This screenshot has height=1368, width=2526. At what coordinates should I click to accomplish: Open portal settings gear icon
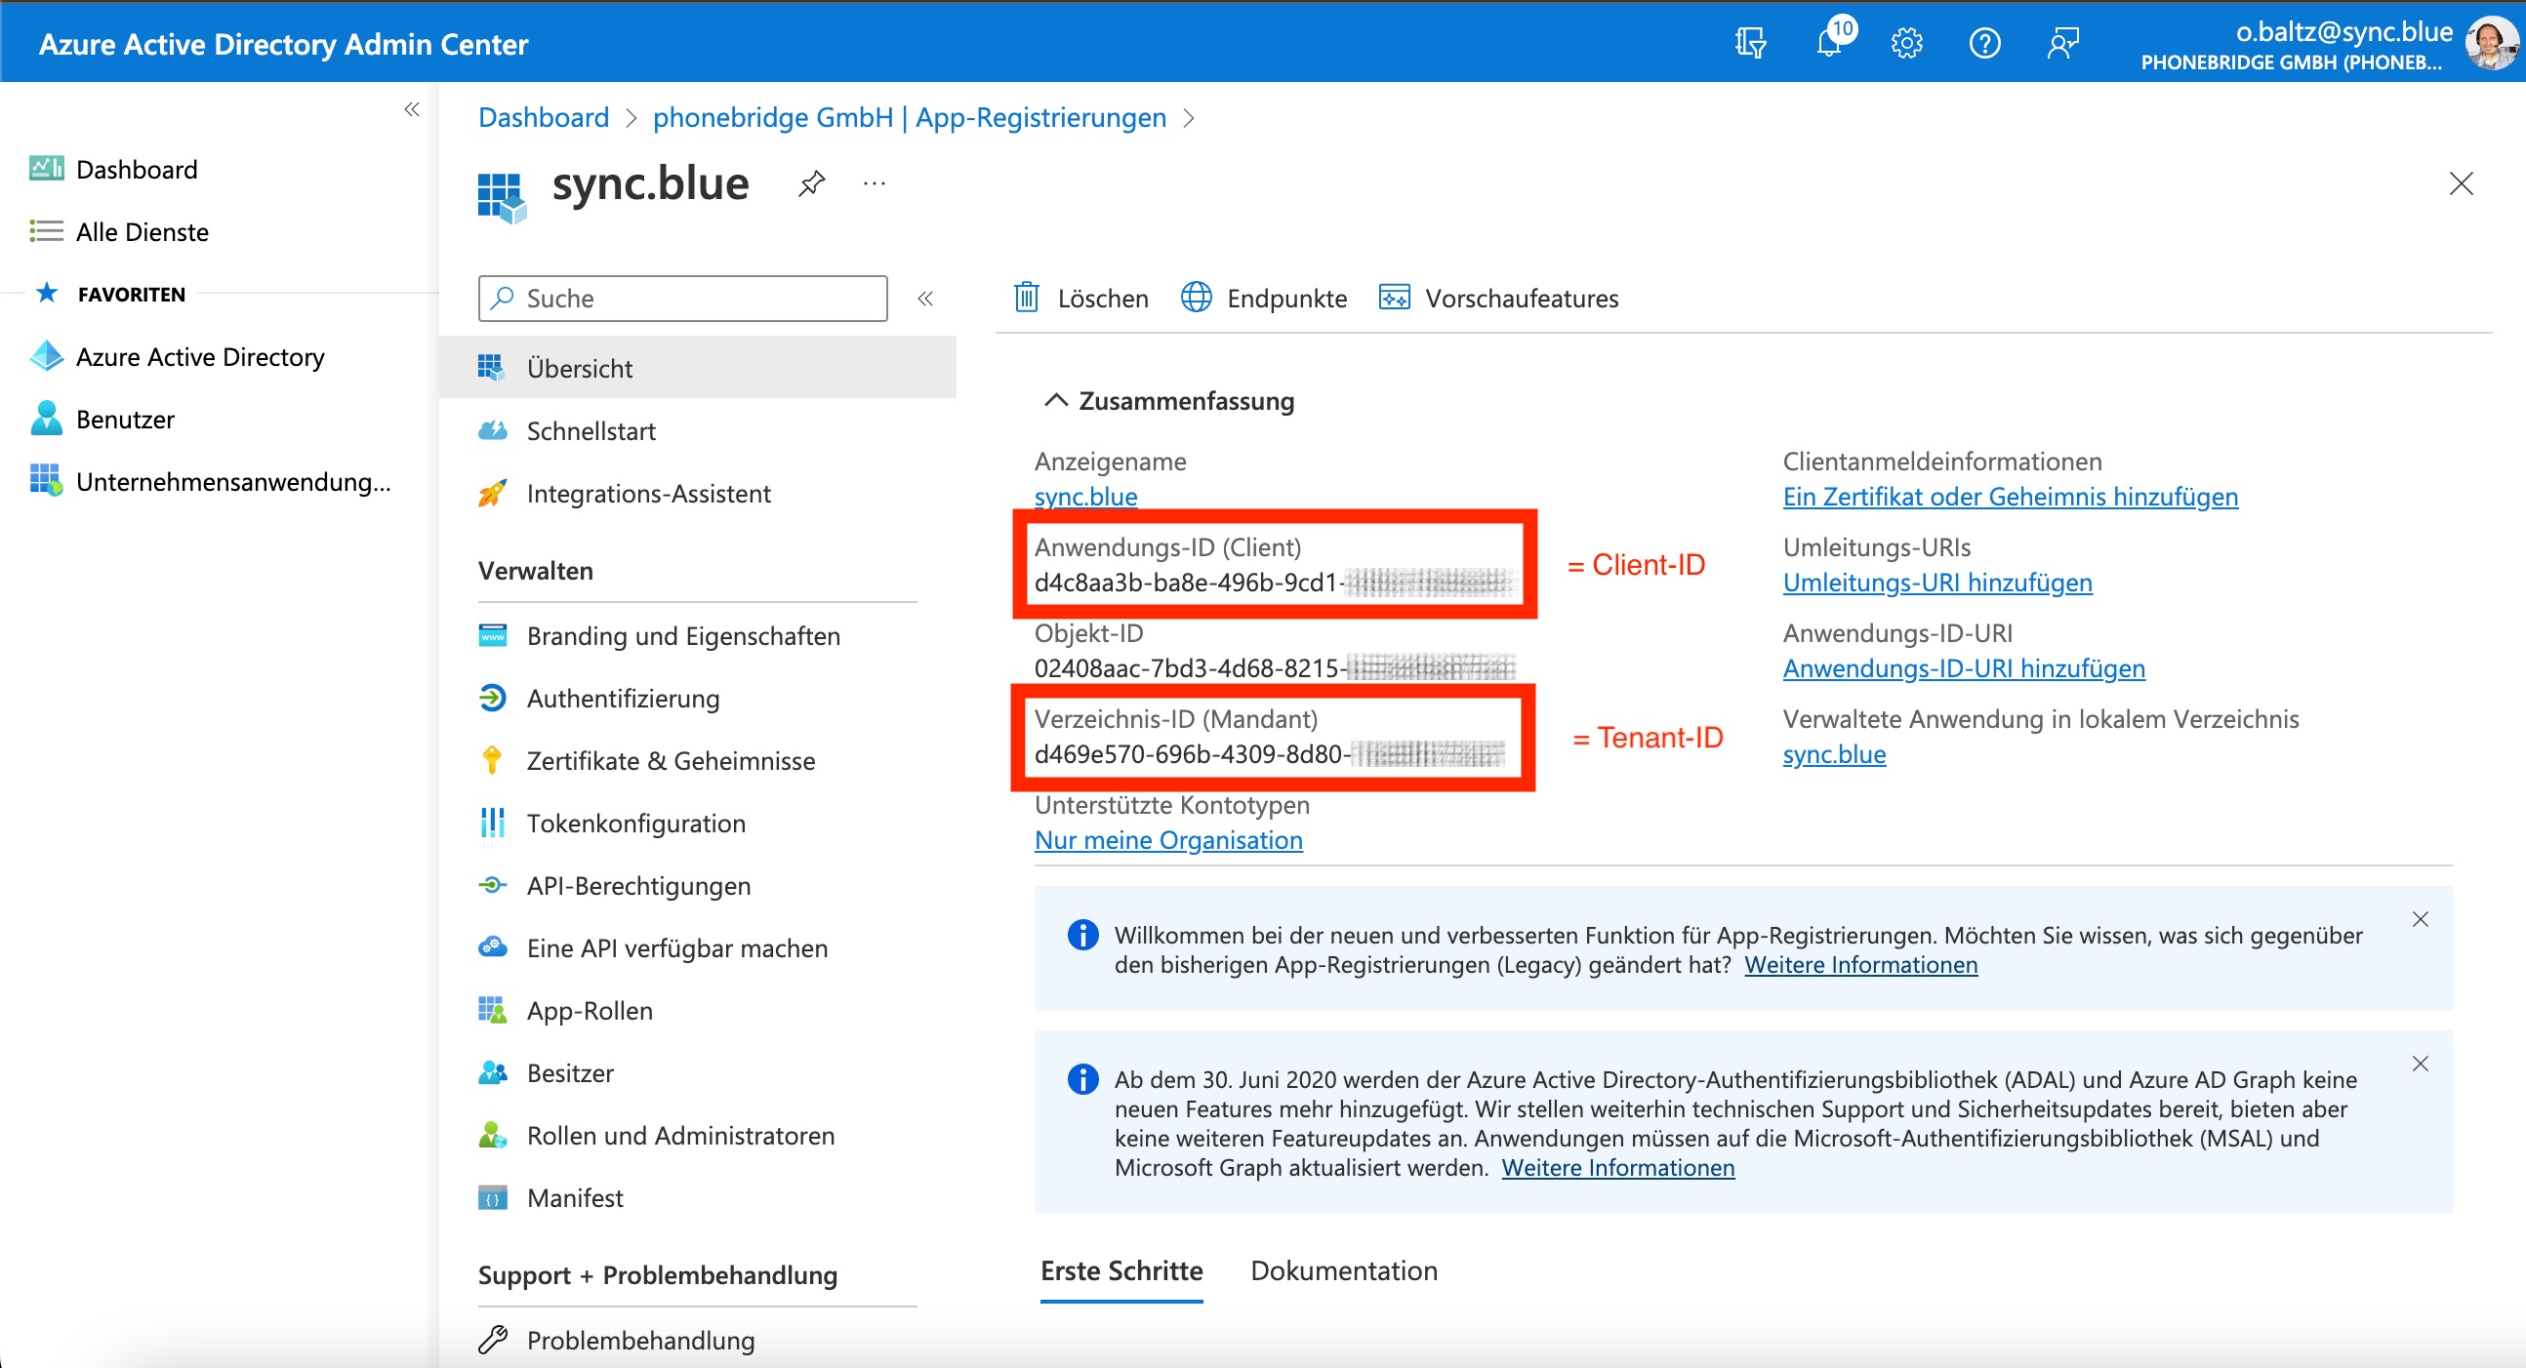click(1906, 43)
